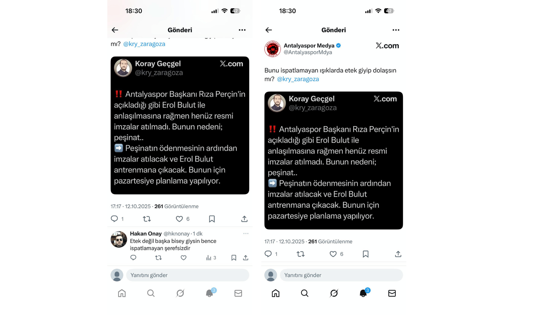Open Search tab in right phone navigation
This screenshot has width=560, height=315.
coord(304,293)
